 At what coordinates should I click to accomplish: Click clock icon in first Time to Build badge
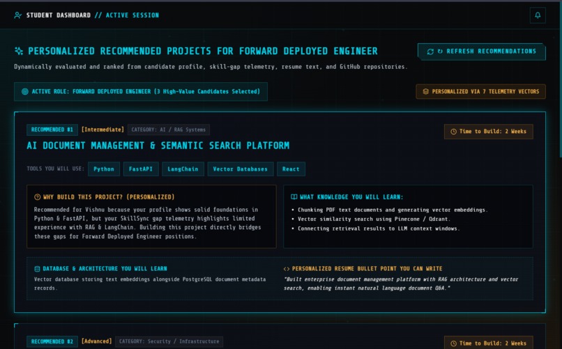point(453,132)
